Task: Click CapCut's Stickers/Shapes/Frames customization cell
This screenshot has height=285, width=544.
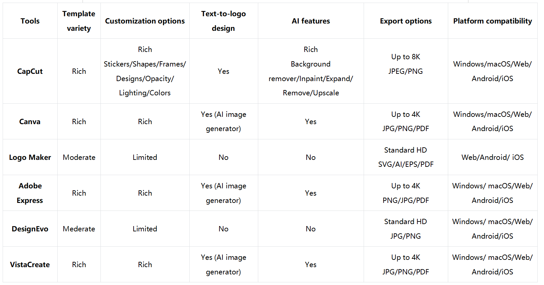Action: [145, 71]
